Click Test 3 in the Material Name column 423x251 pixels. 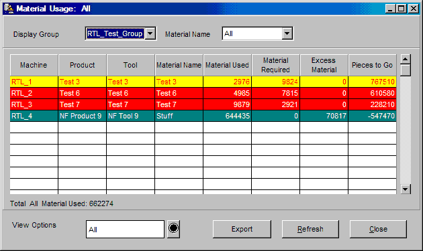[x=179, y=82]
